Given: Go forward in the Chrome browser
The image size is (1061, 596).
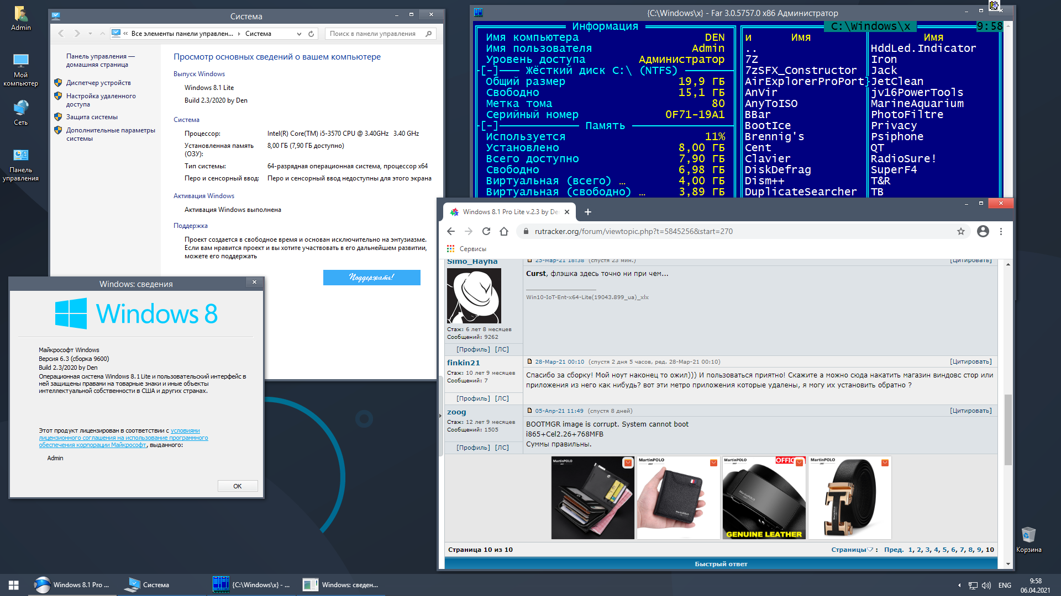Looking at the screenshot, I should pos(469,231).
